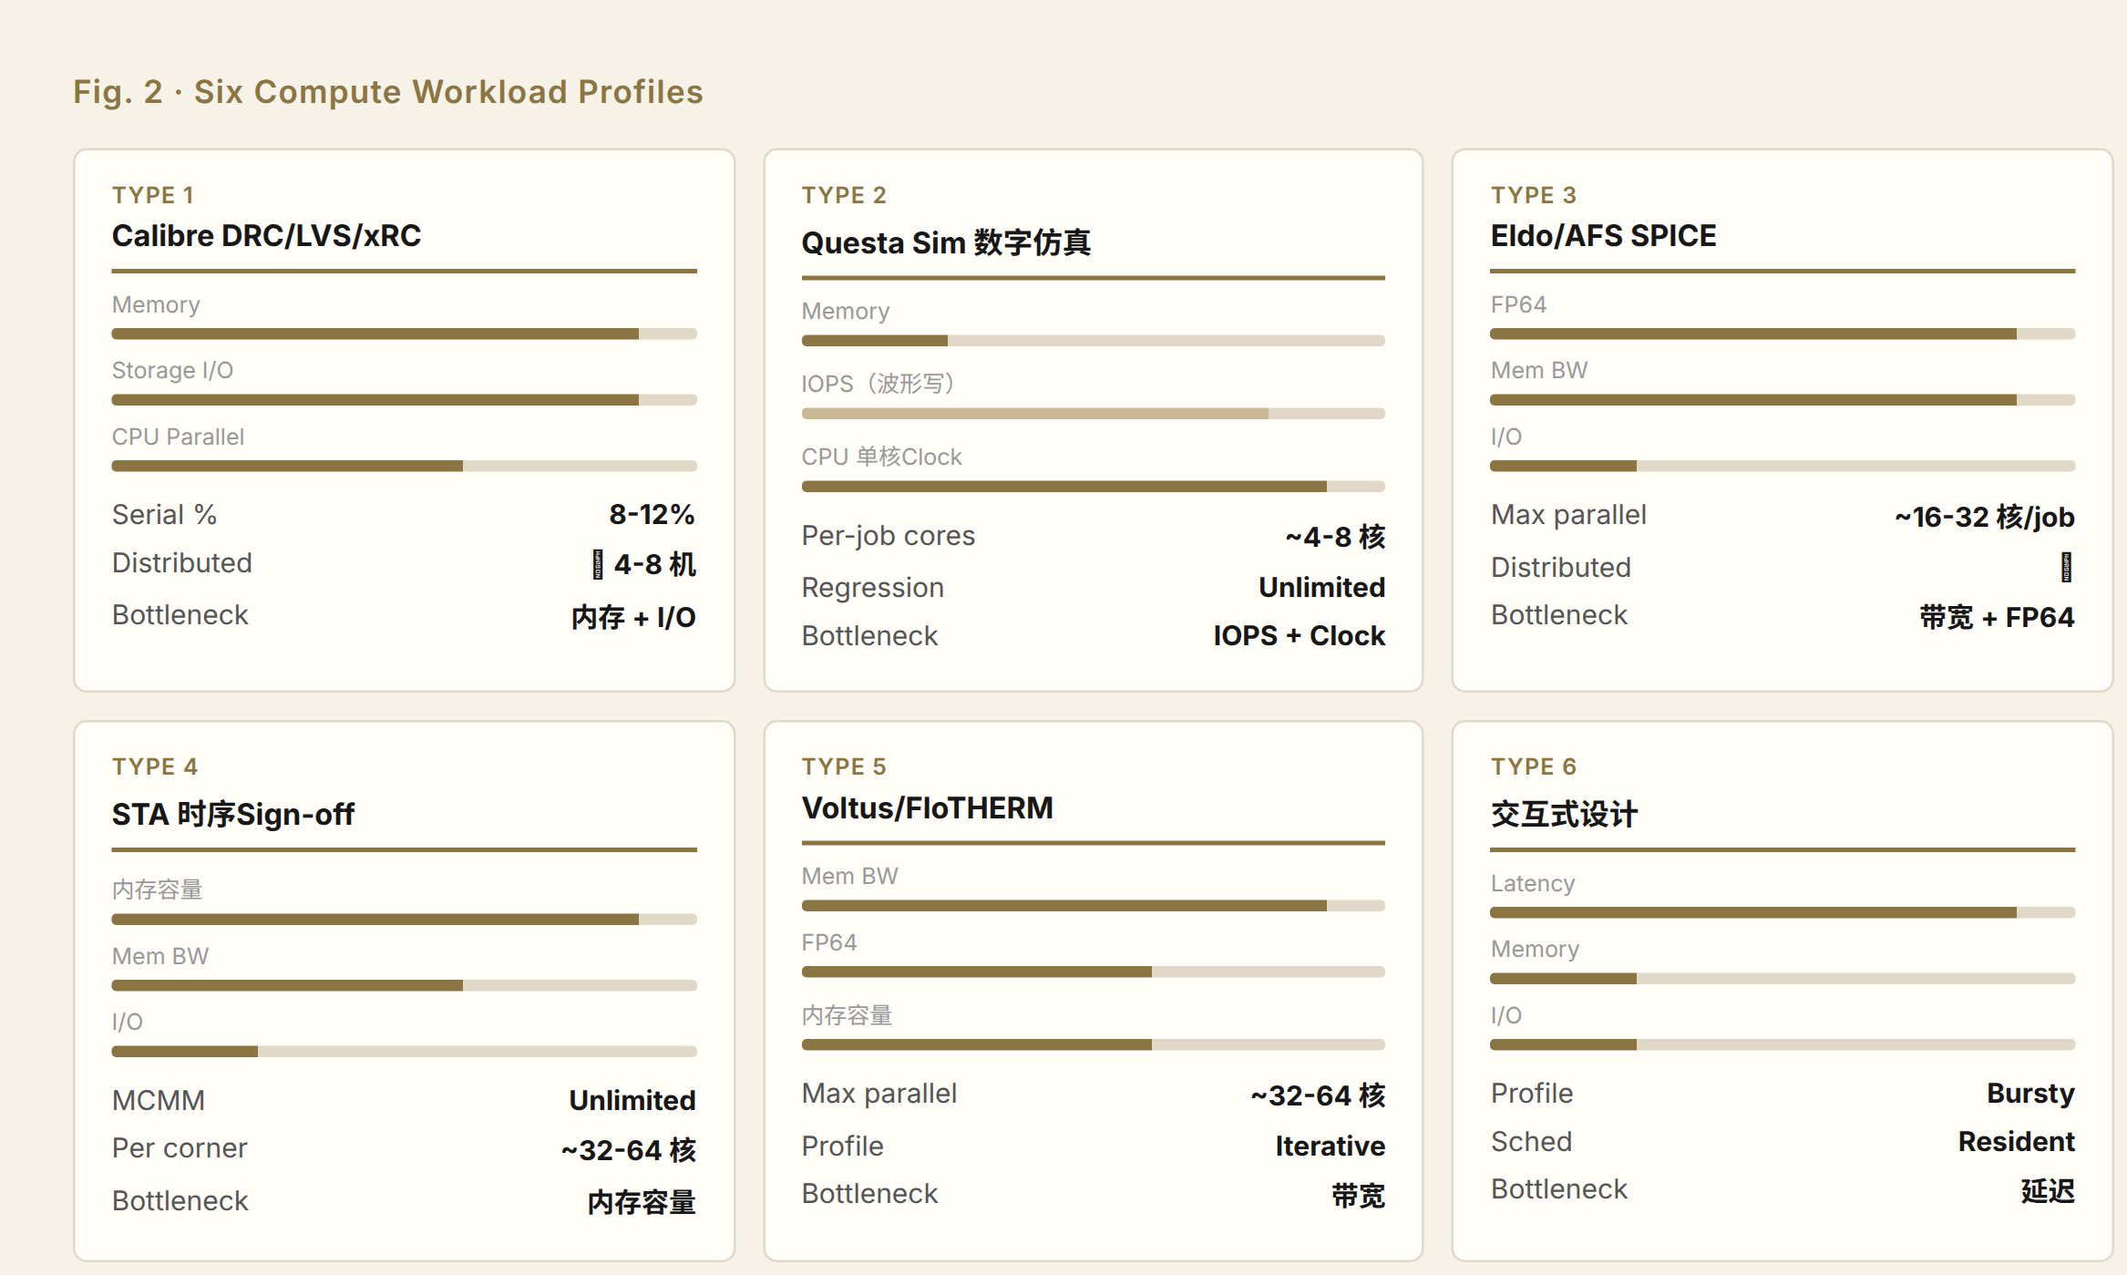Click the '交互式设计' heading
Viewport: 2127px width, 1275px height.
[x=1564, y=814]
